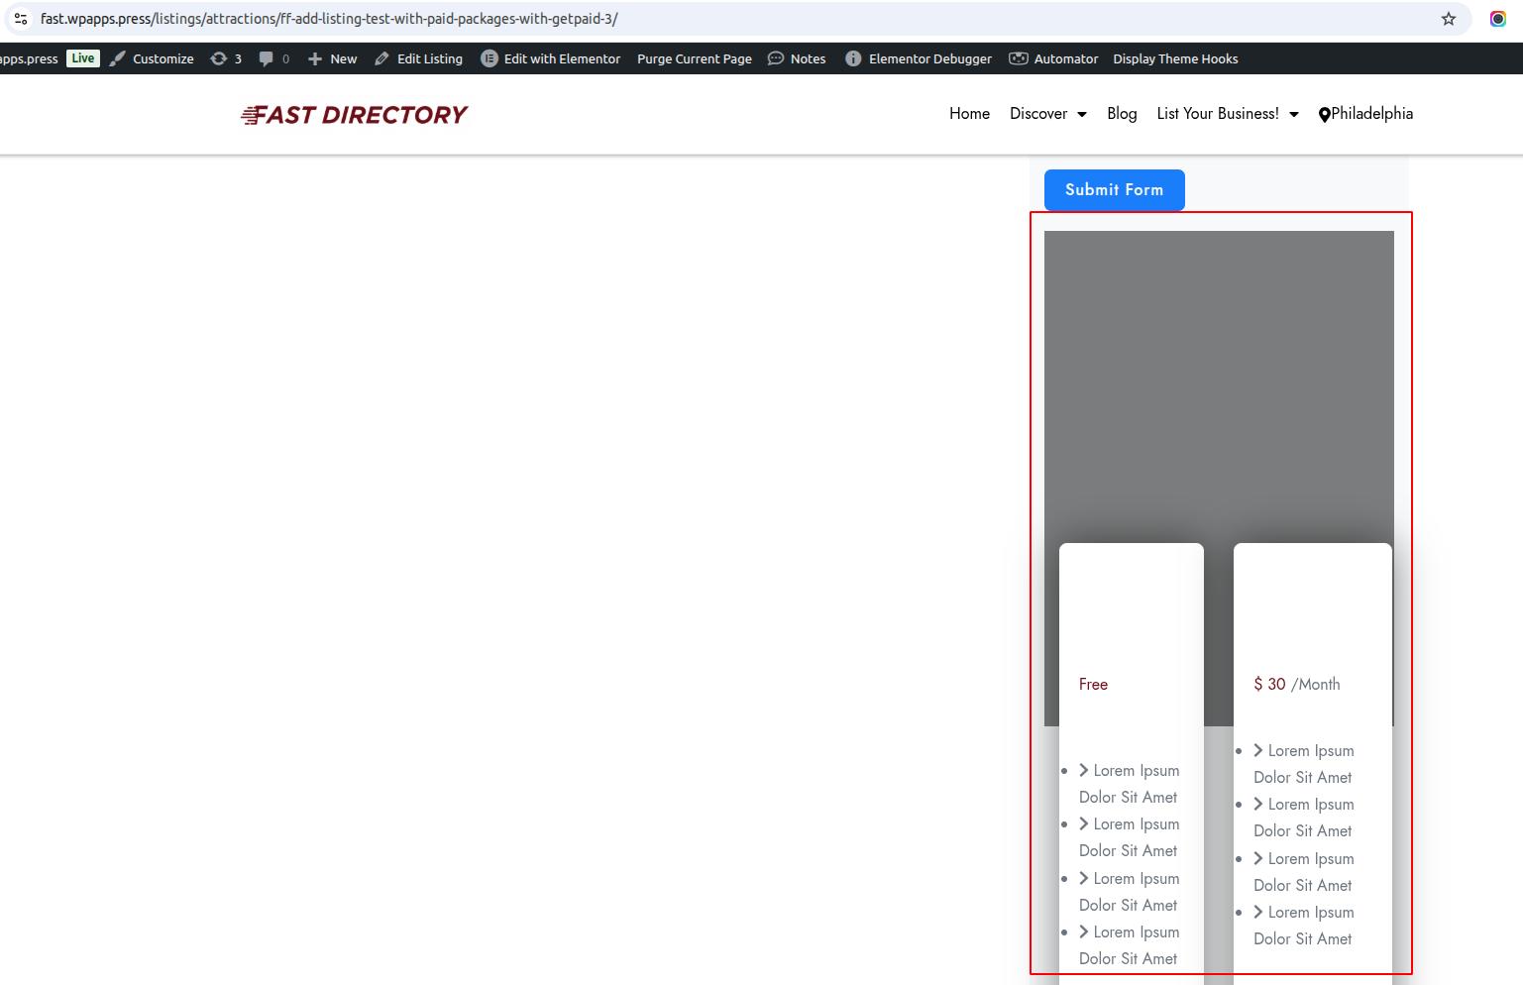Bookmark this page with star icon
The image size is (1523, 985).
coord(1448,19)
